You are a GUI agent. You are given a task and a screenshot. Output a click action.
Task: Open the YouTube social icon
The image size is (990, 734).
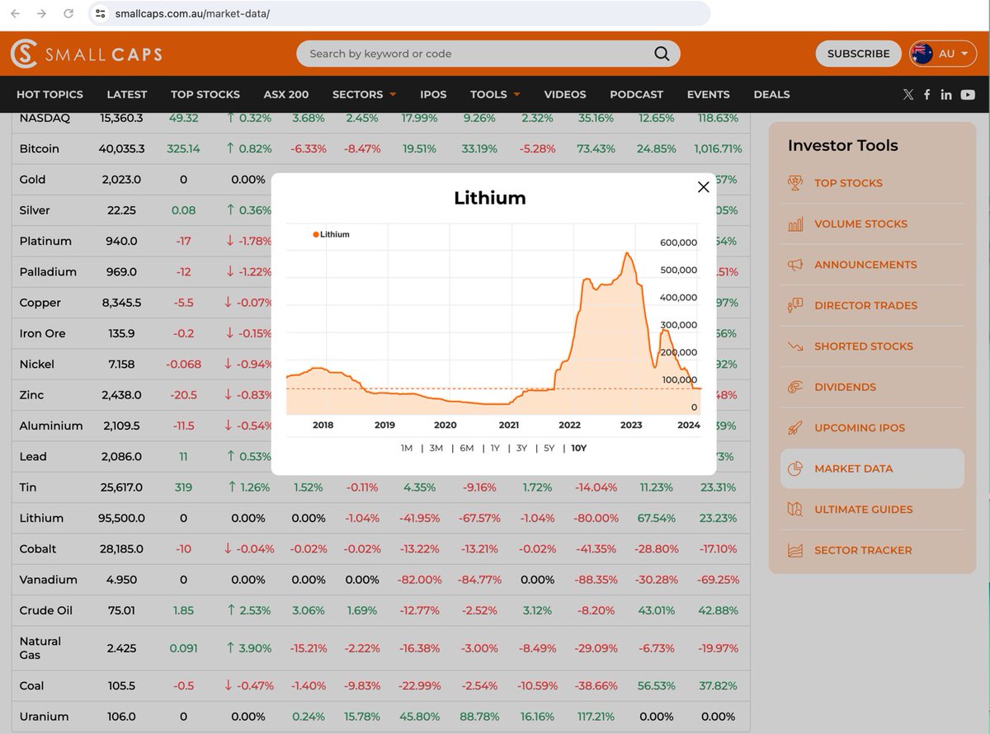pos(968,94)
